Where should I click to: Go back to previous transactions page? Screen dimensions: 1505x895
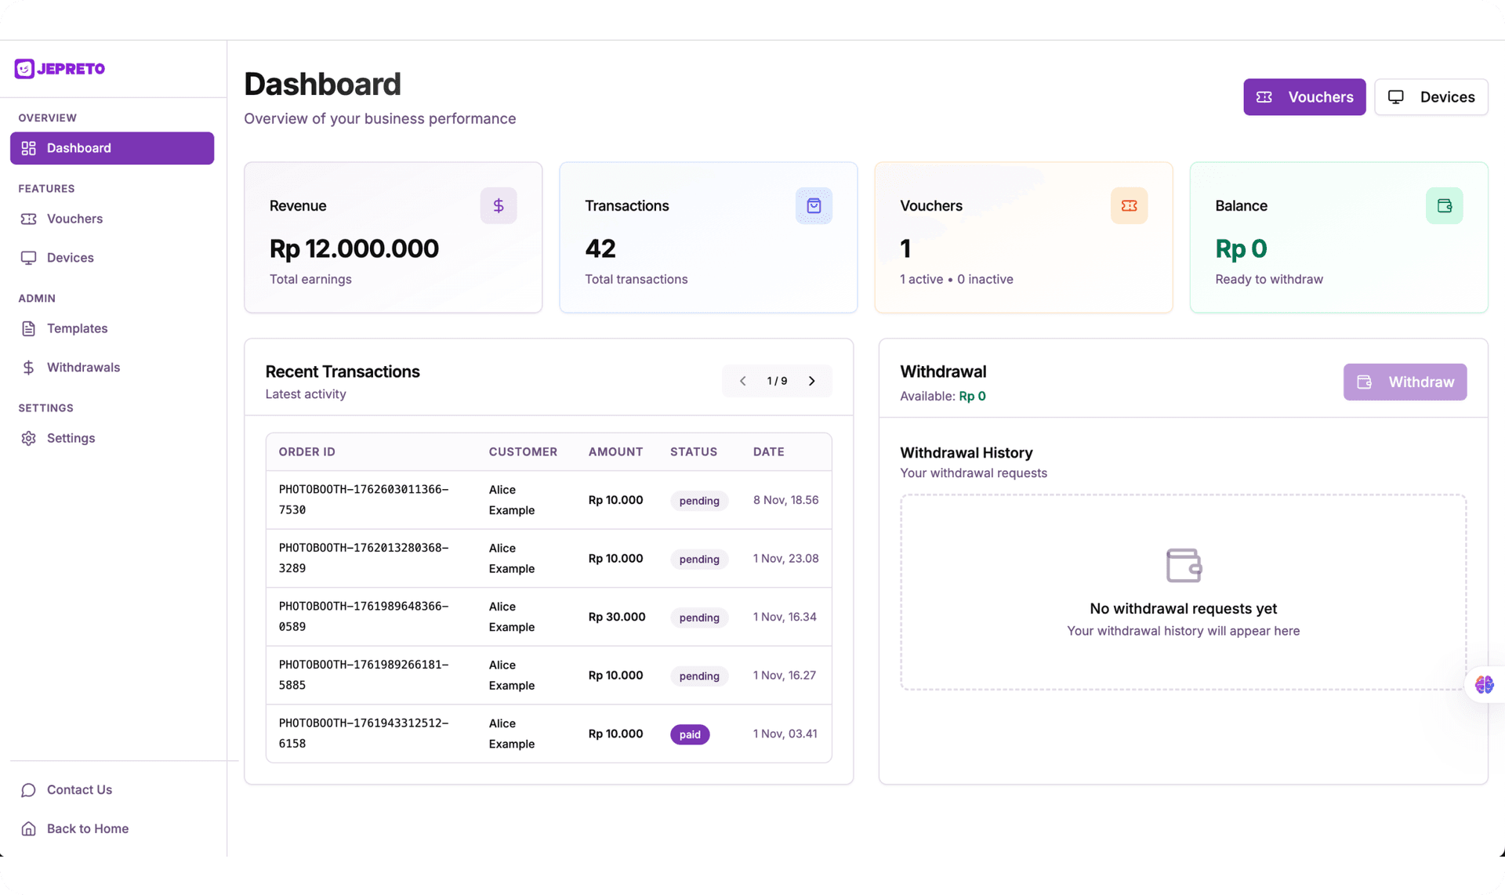tap(742, 381)
